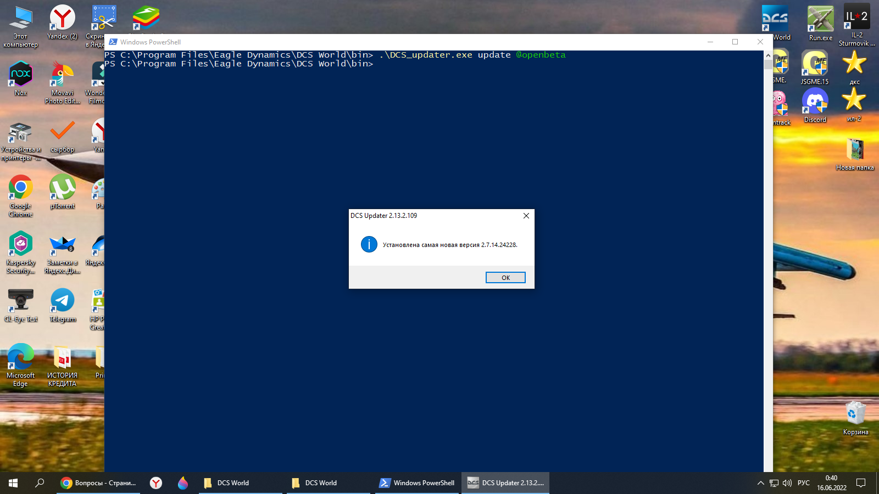
Task: Open This Computer desktop icon
Action: [x=21, y=27]
